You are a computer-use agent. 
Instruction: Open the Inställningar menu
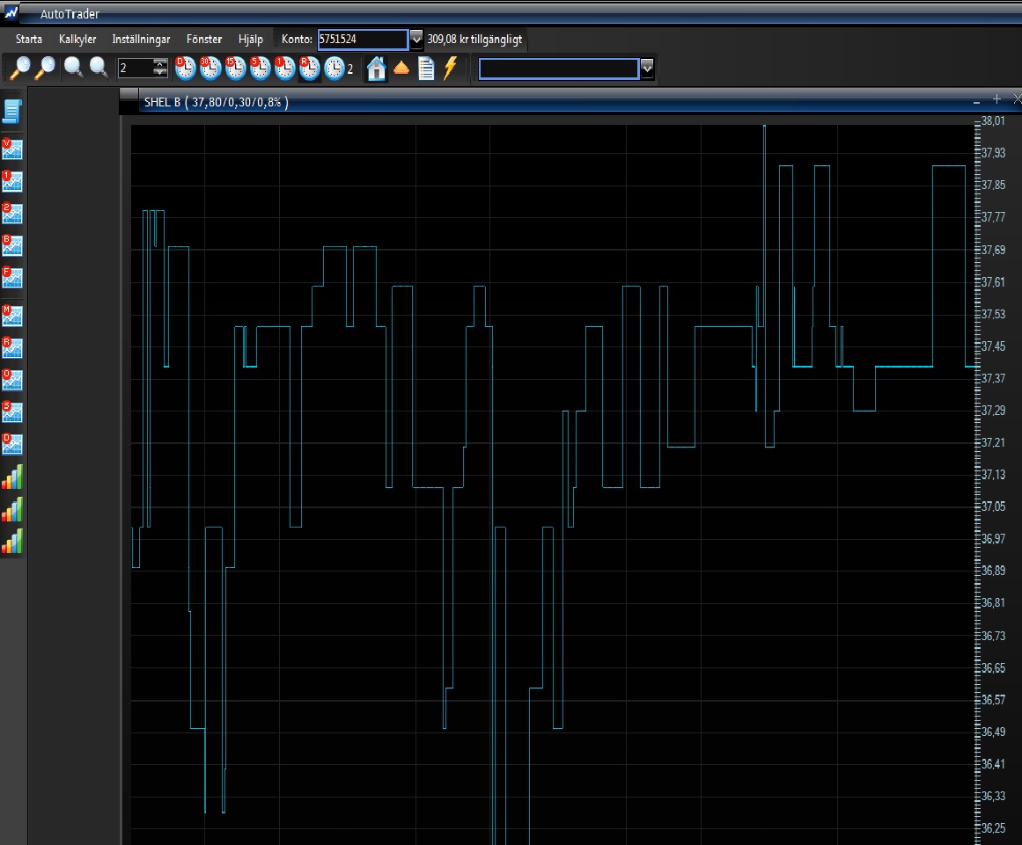[141, 40]
